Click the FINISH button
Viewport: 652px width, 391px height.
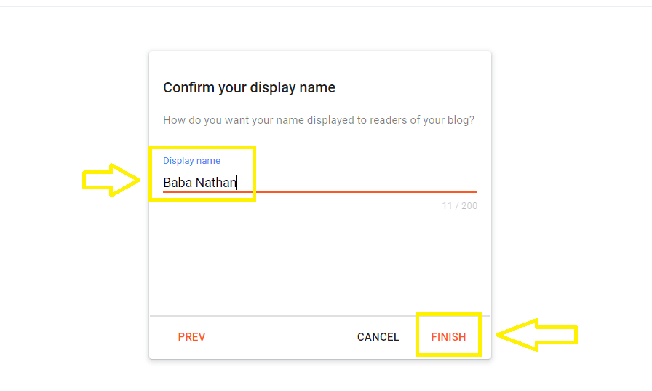pyautogui.click(x=448, y=337)
